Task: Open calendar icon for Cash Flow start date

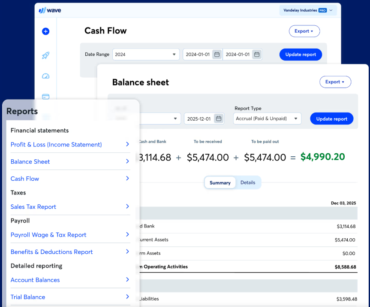Action: pyautogui.click(x=217, y=55)
